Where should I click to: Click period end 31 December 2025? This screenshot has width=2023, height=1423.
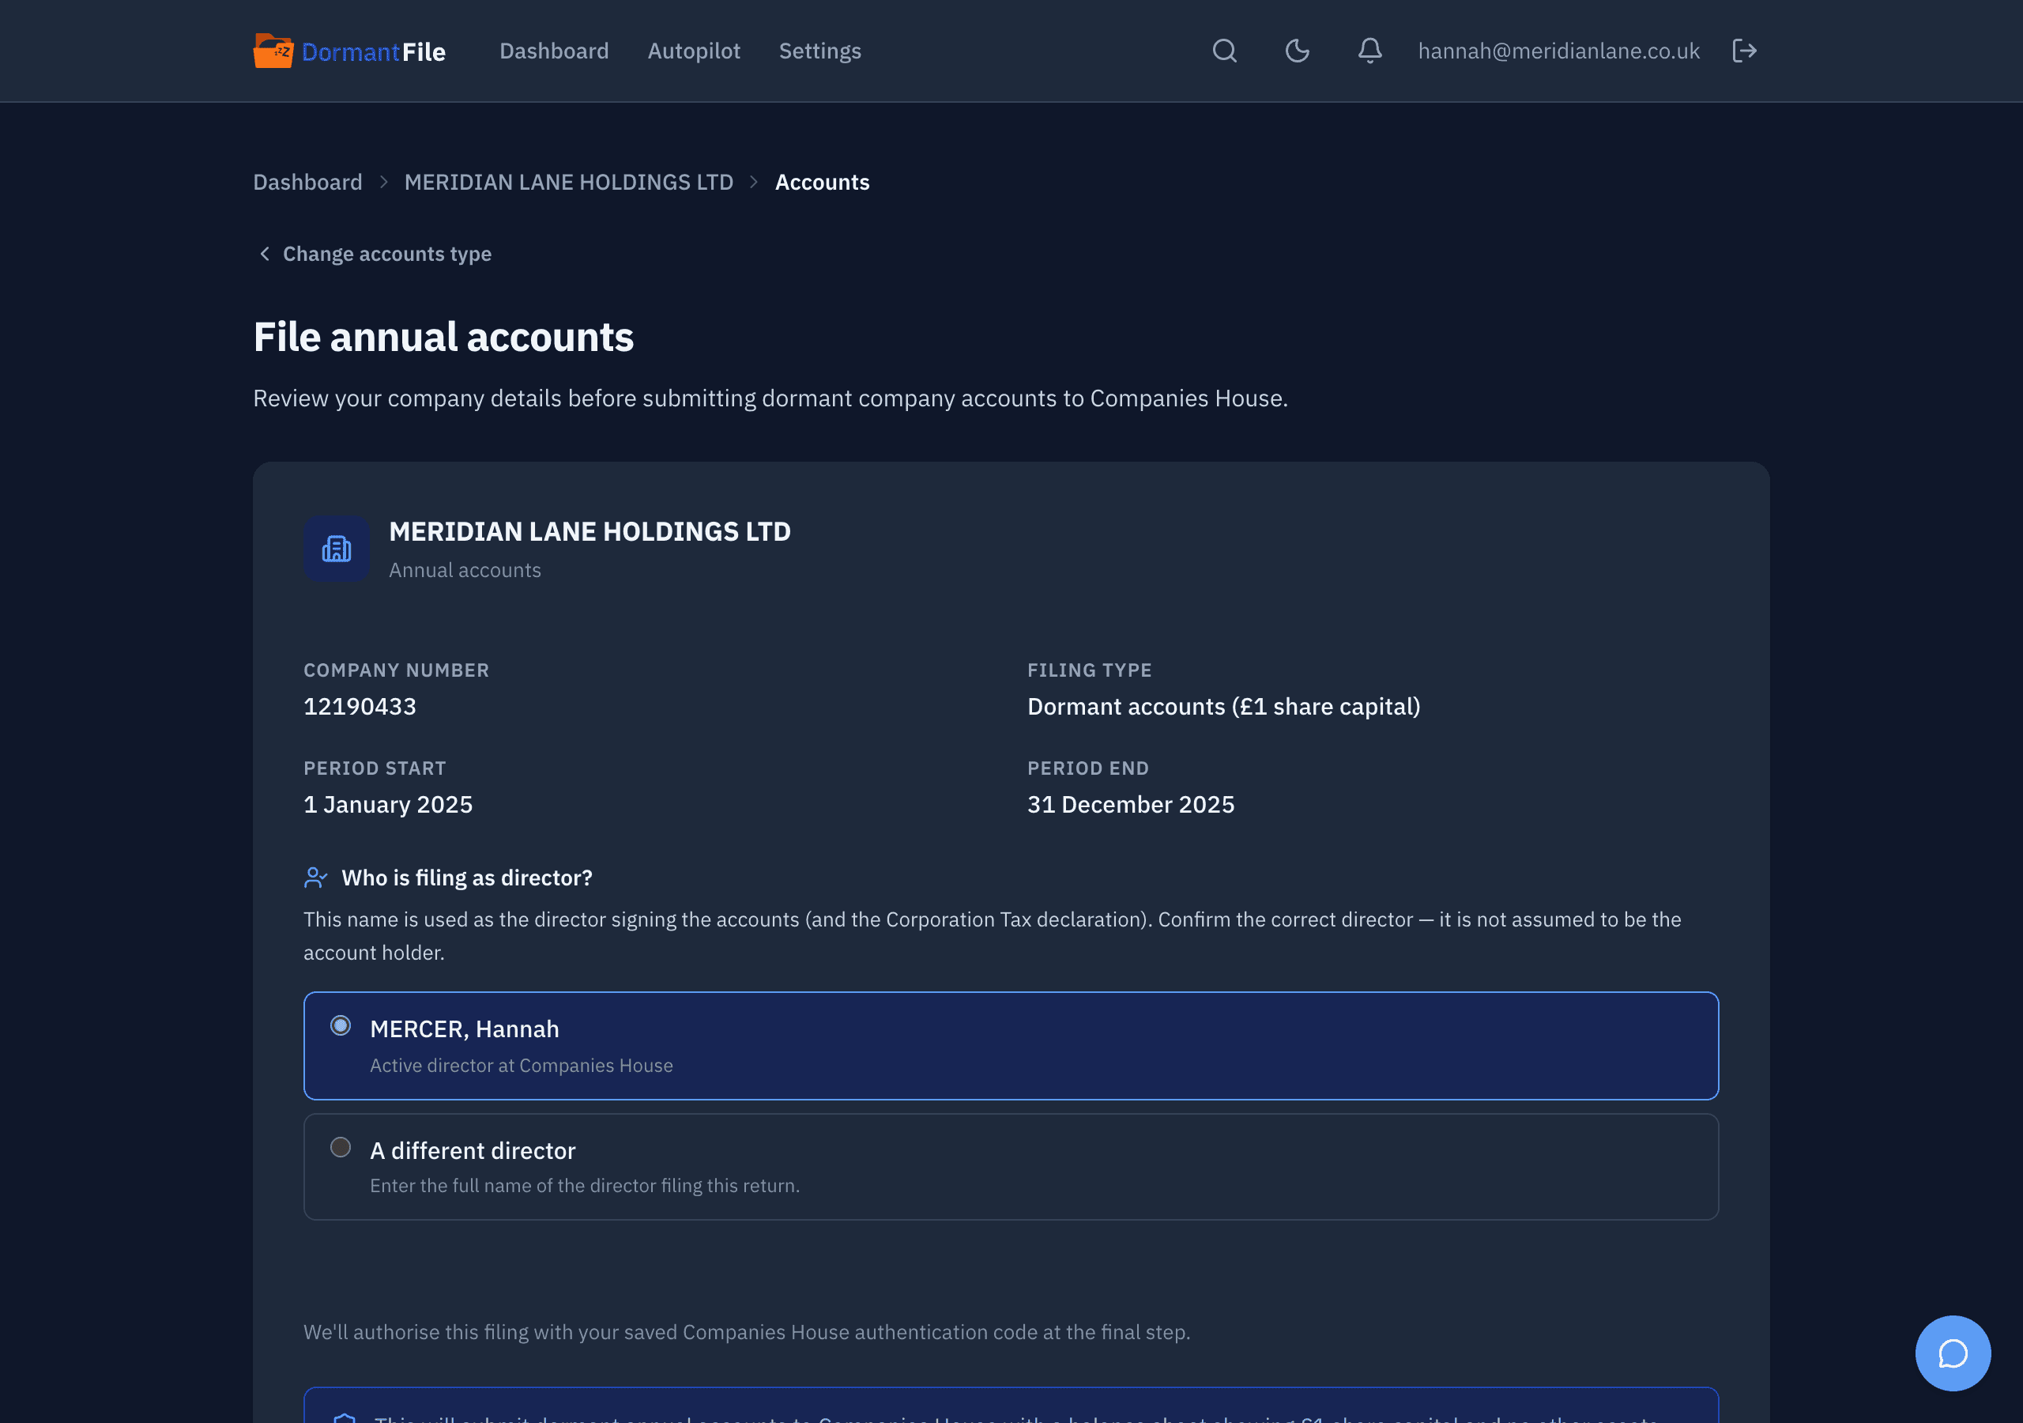click(x=1131, y=804)
